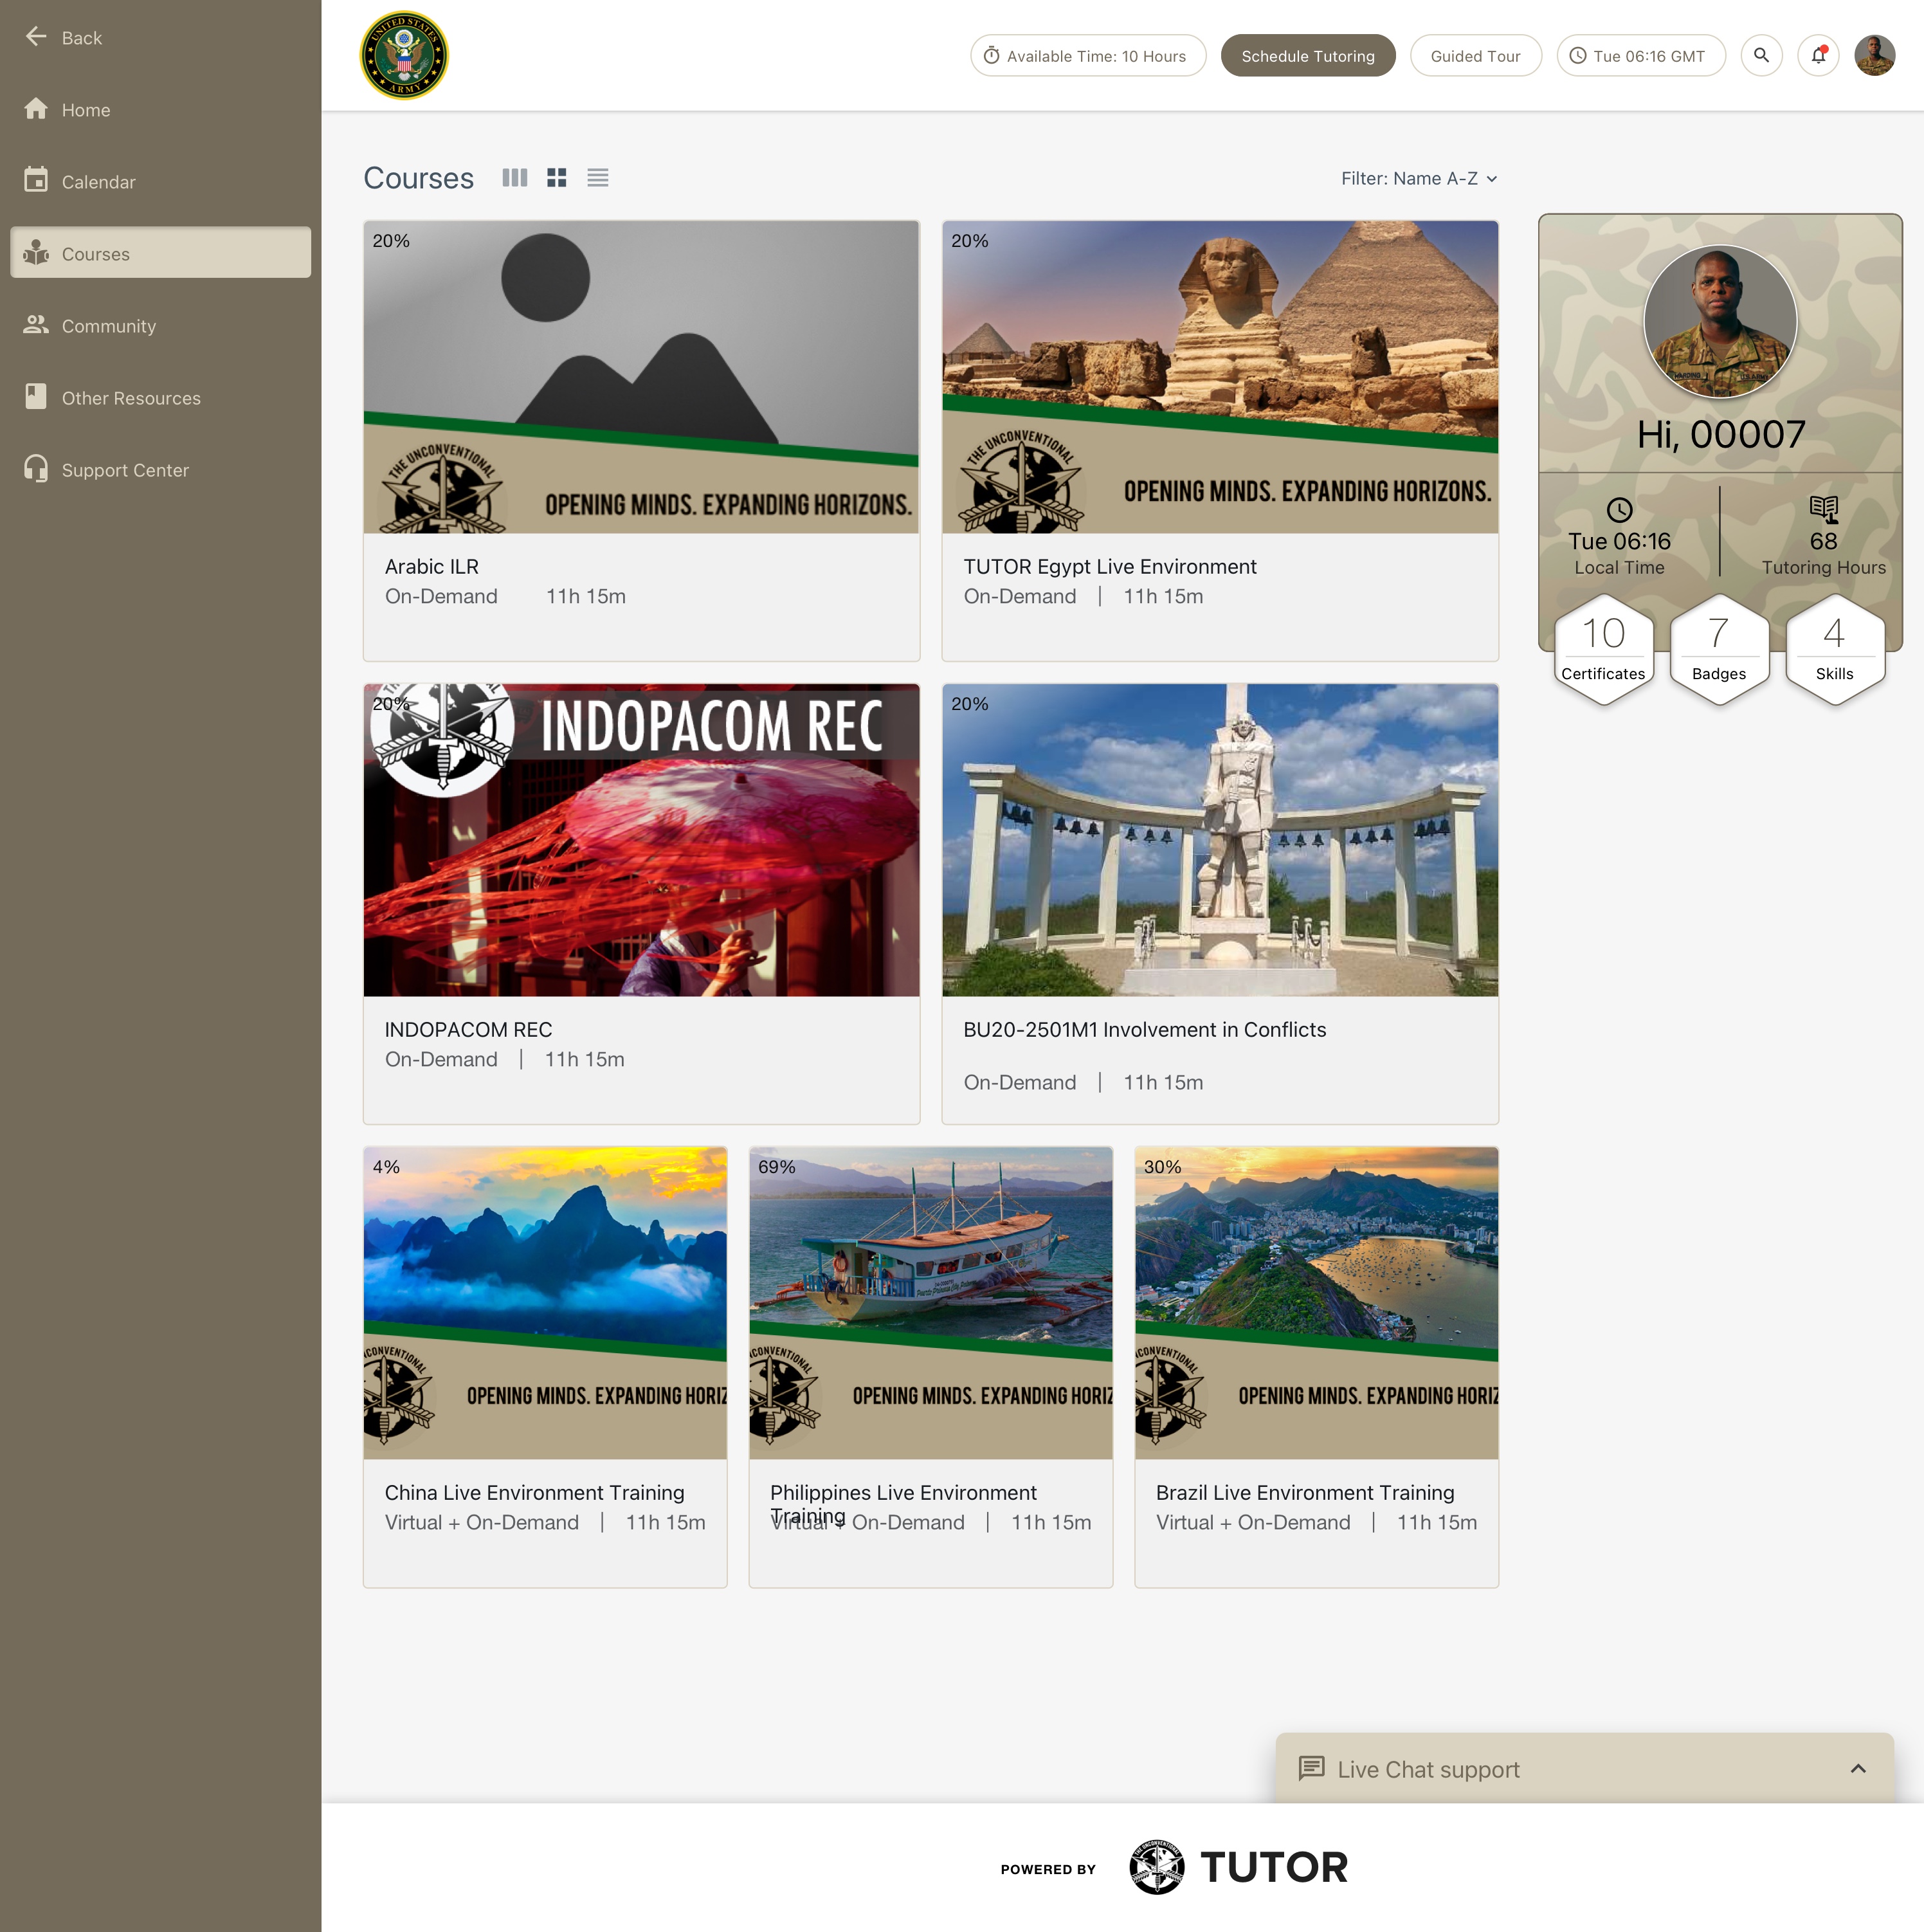Click Available Time: 10 Hours pill

point(1088,56)
